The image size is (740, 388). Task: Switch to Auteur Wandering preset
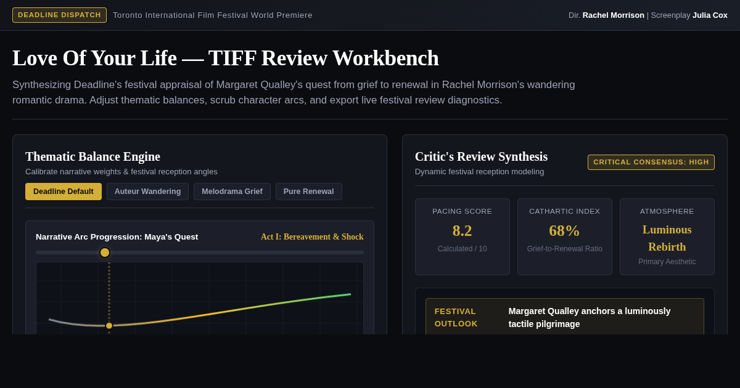pos(147,192)
